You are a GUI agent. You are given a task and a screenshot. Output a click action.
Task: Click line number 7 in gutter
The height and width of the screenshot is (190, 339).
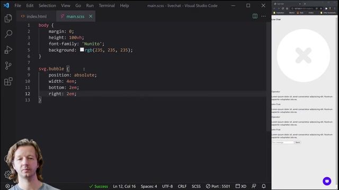coord(29,62)
